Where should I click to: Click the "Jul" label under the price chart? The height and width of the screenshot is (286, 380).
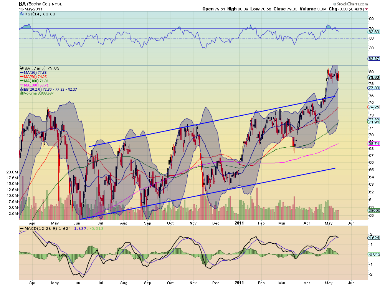100,223
